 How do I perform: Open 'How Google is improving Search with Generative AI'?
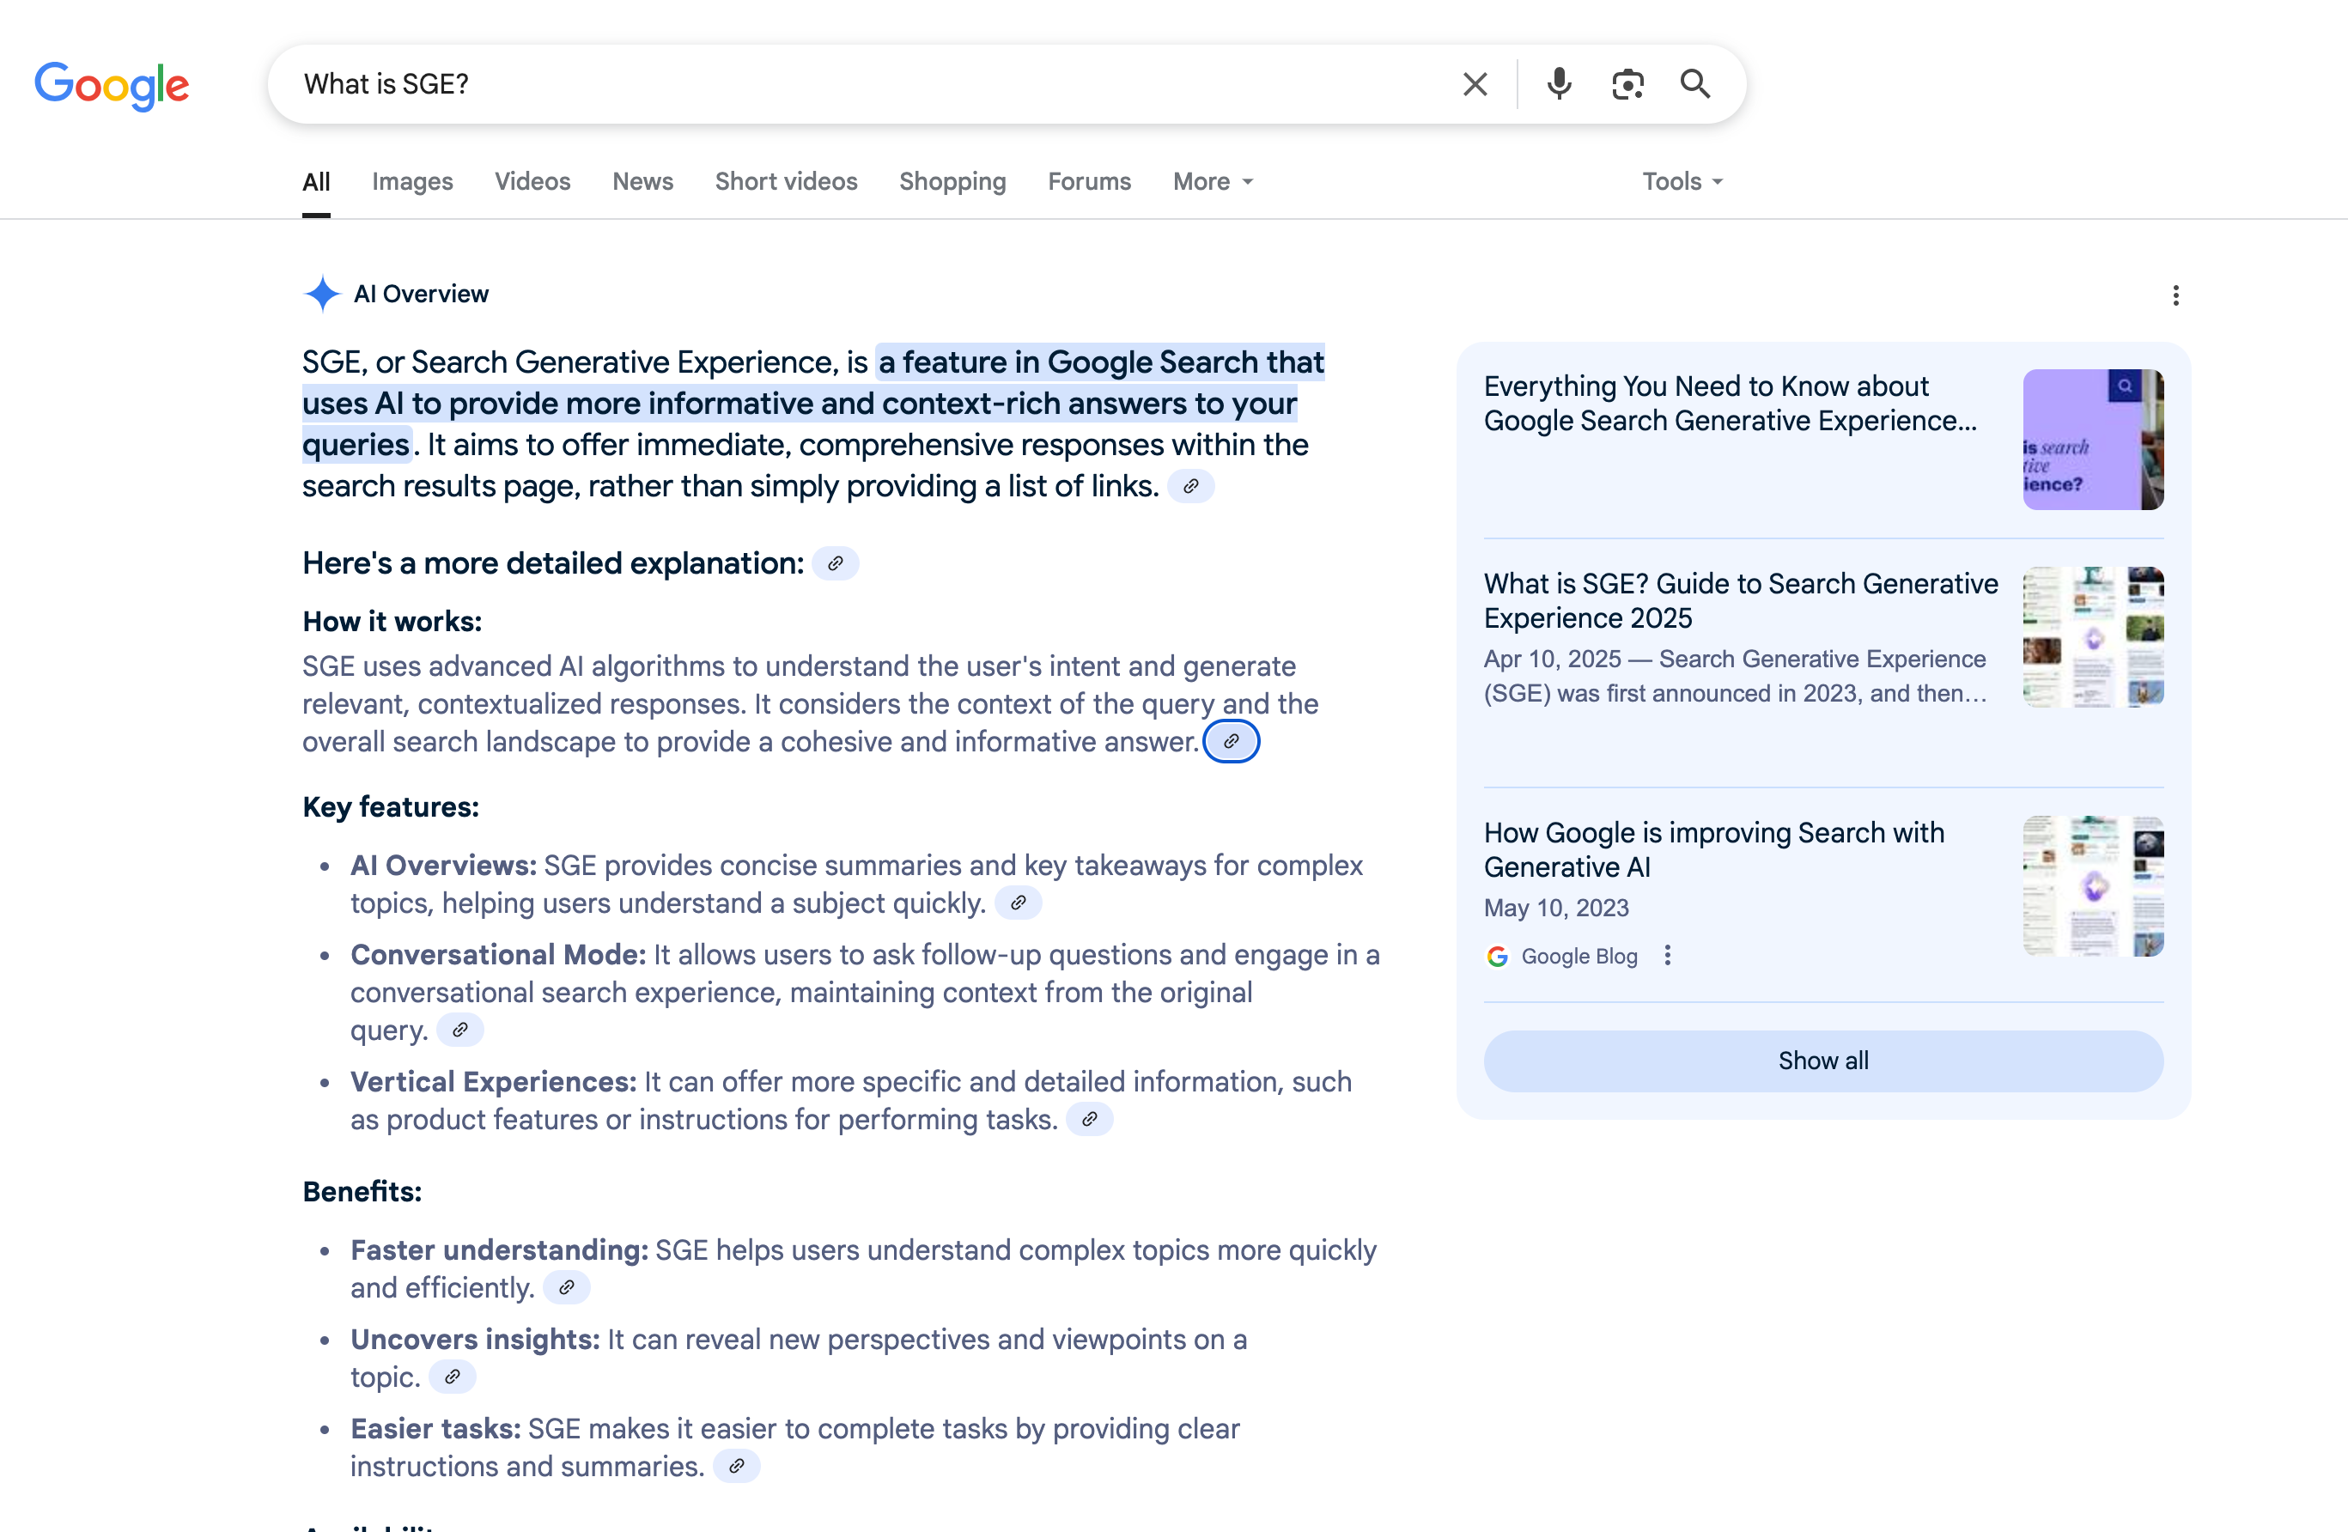coord(1713,849)
